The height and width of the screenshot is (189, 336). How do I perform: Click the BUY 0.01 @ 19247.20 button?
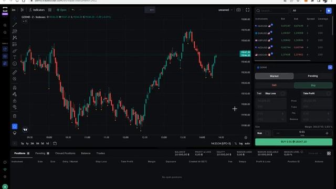pos(293,142)
